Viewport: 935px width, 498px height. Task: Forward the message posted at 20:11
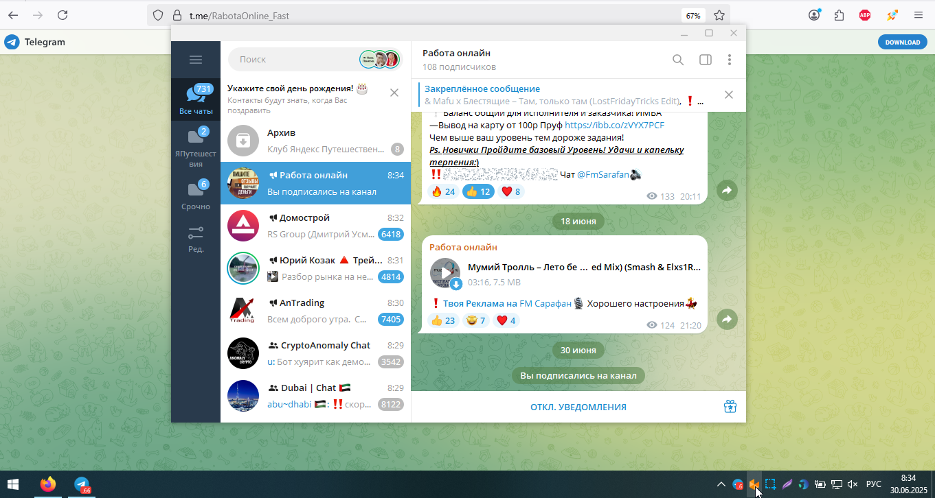(x=727, y=191)
